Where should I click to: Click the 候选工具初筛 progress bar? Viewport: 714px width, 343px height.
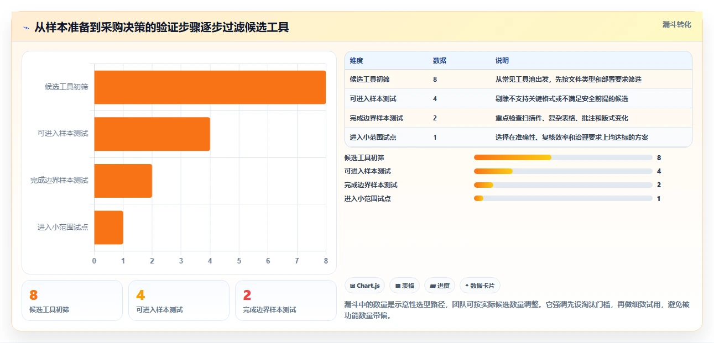(563, 157)
